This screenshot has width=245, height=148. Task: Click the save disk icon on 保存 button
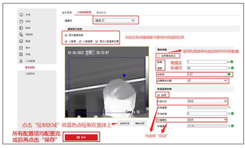point(78,137)
